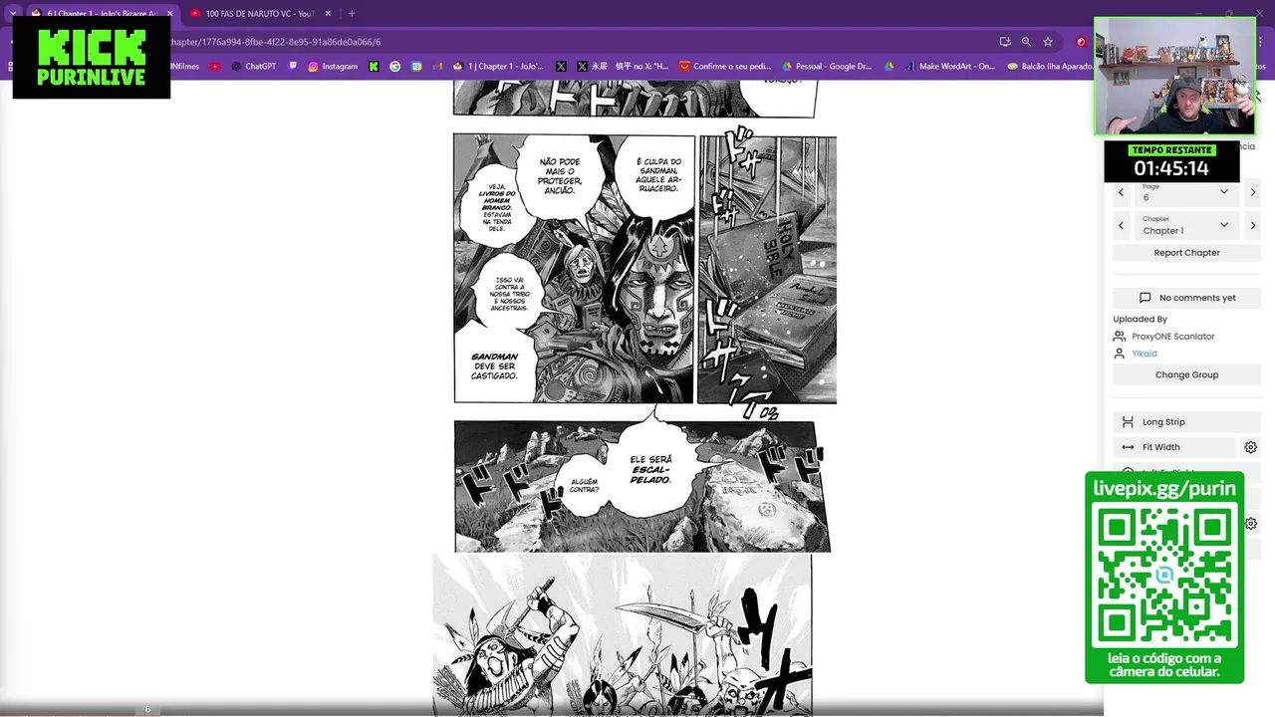Open the ChatGPT bookmark

pos(254,67)
